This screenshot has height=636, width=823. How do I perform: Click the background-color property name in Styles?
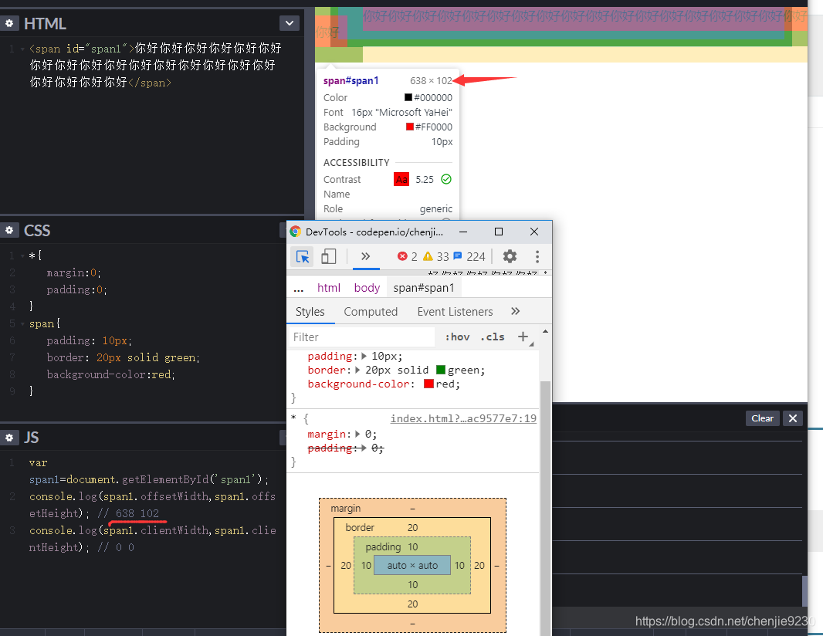tap(358, 384)
